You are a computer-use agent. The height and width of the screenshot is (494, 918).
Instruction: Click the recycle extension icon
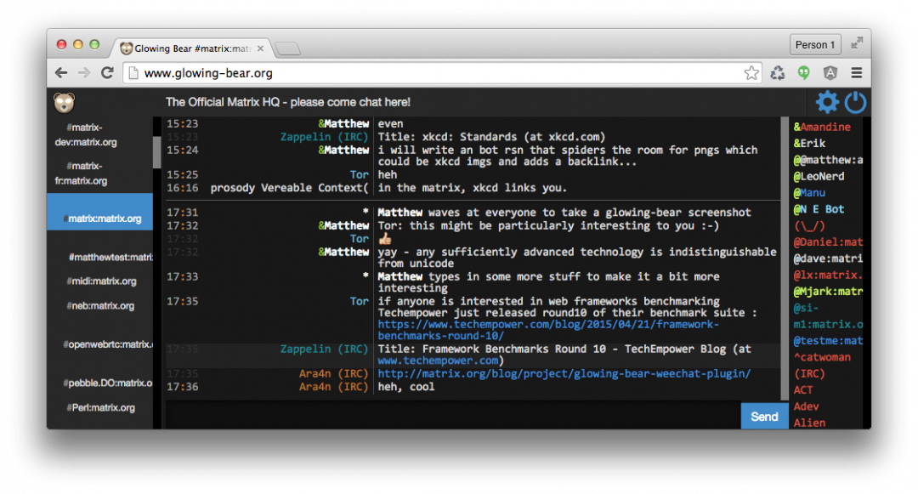(778, 73)
